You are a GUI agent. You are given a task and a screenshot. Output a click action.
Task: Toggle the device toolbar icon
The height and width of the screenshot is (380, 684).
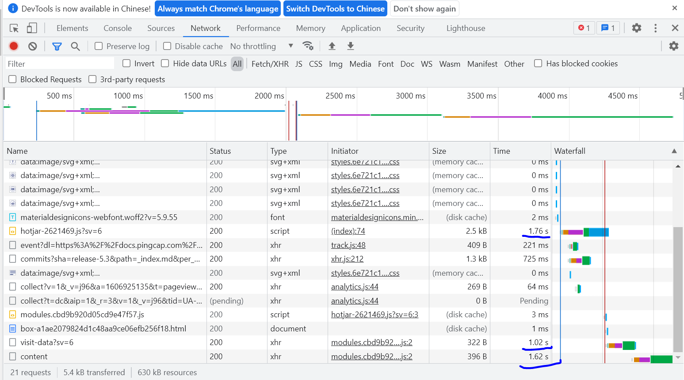tap(32, 28)
